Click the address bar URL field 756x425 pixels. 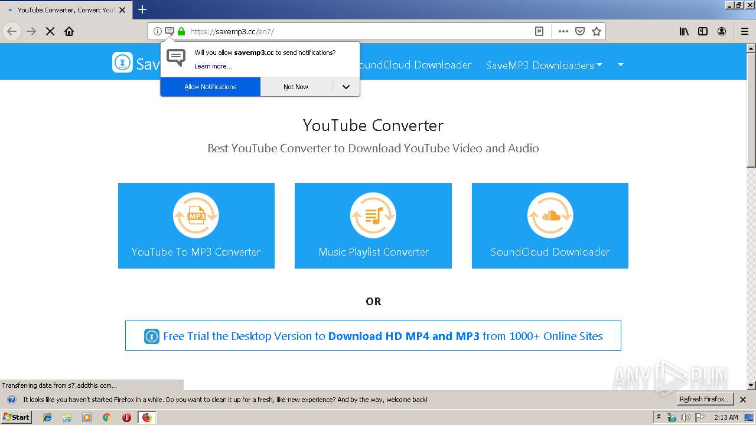359,31
